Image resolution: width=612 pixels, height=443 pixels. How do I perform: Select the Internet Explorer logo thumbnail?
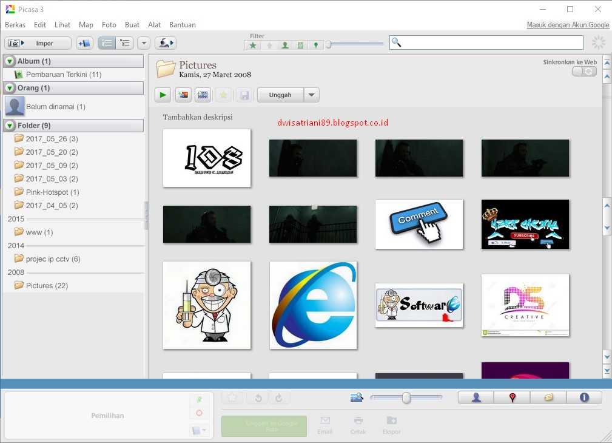coord(313,305)
